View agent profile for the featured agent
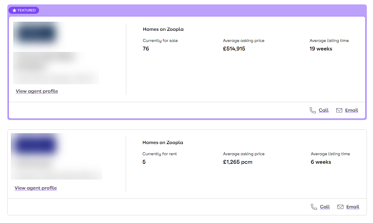This screenshot has width=373, height=223. click(x=37, y=91)
